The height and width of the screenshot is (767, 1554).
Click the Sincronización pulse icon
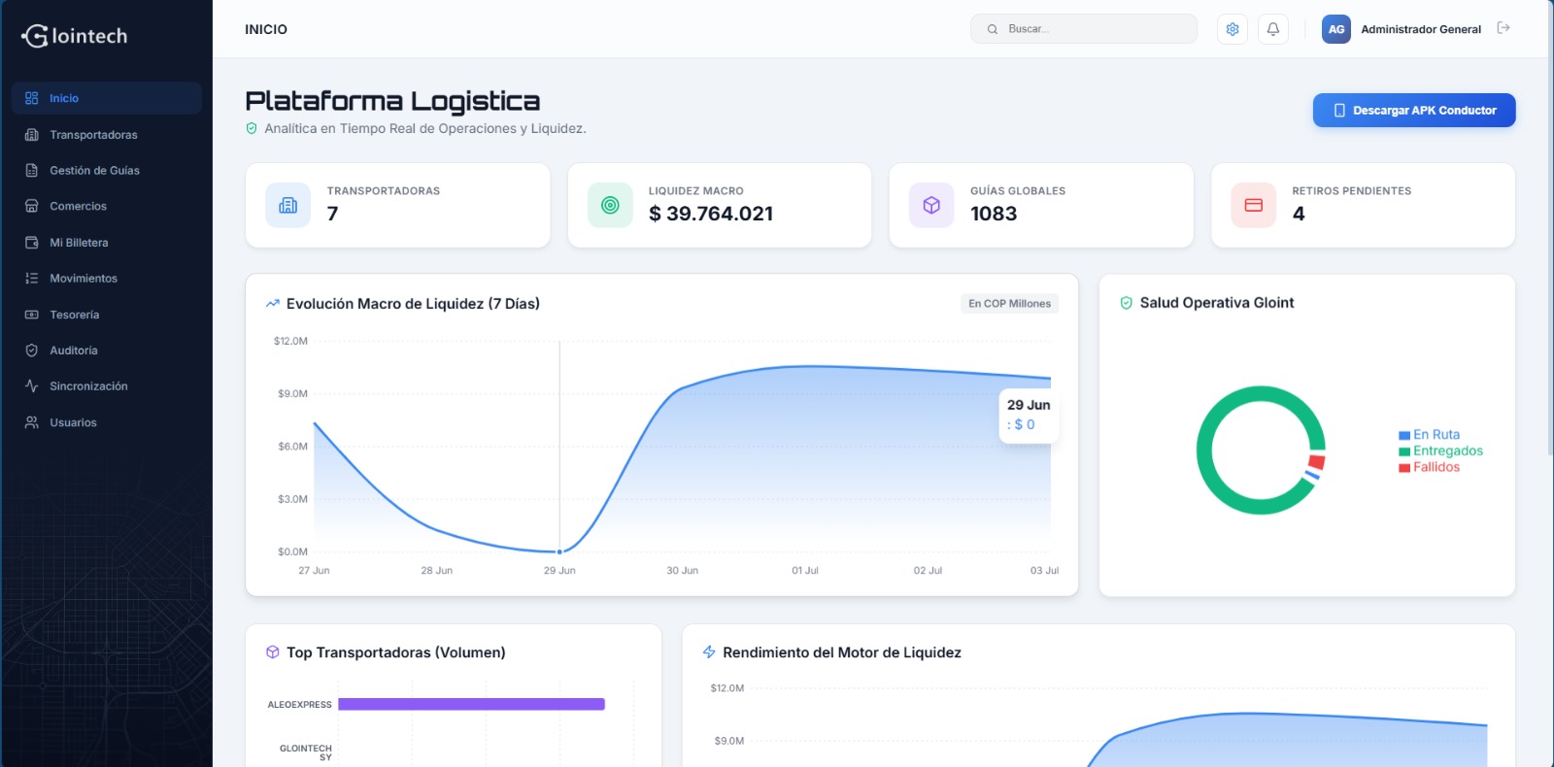(x=31, y=386)
